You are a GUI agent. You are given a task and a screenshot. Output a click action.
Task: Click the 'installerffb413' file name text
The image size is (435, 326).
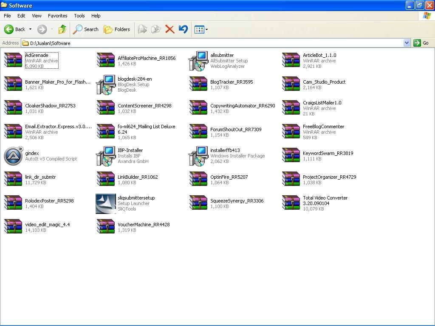click(x=225, y=150)
